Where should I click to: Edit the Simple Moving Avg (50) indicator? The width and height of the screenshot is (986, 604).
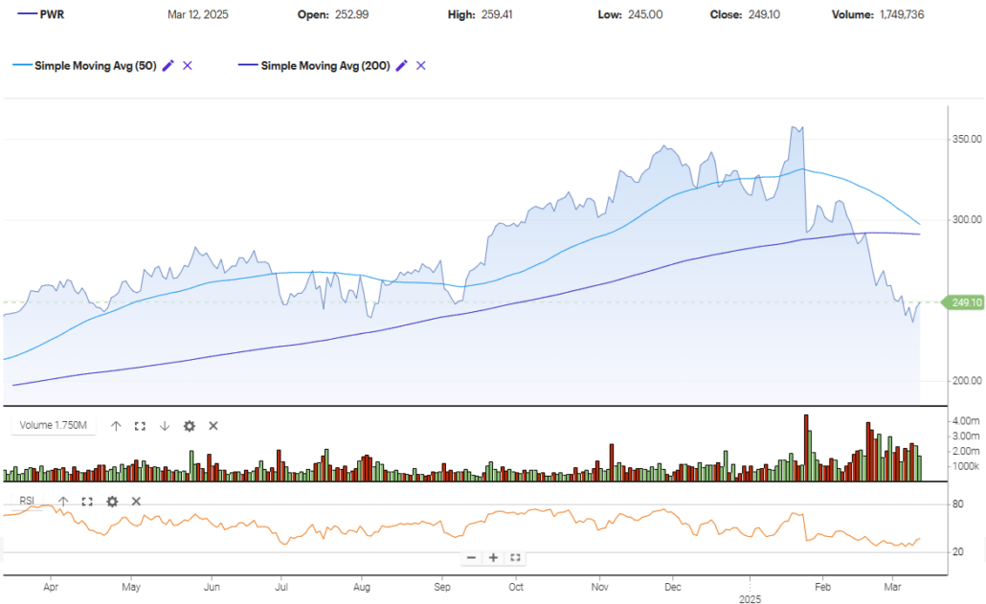pyautogui.click(x=168, y=66)
